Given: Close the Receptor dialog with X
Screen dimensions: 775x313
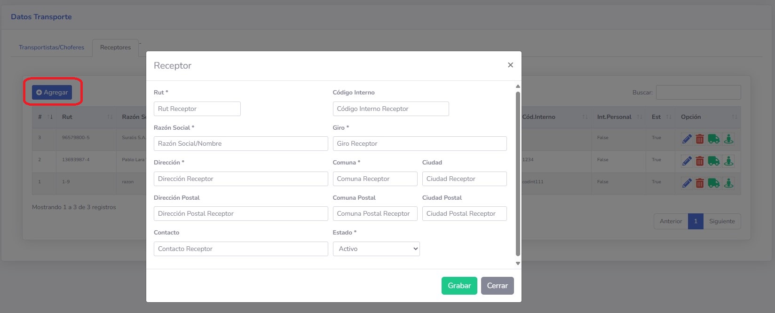Looking at the screenshot, I should (510, 65).
